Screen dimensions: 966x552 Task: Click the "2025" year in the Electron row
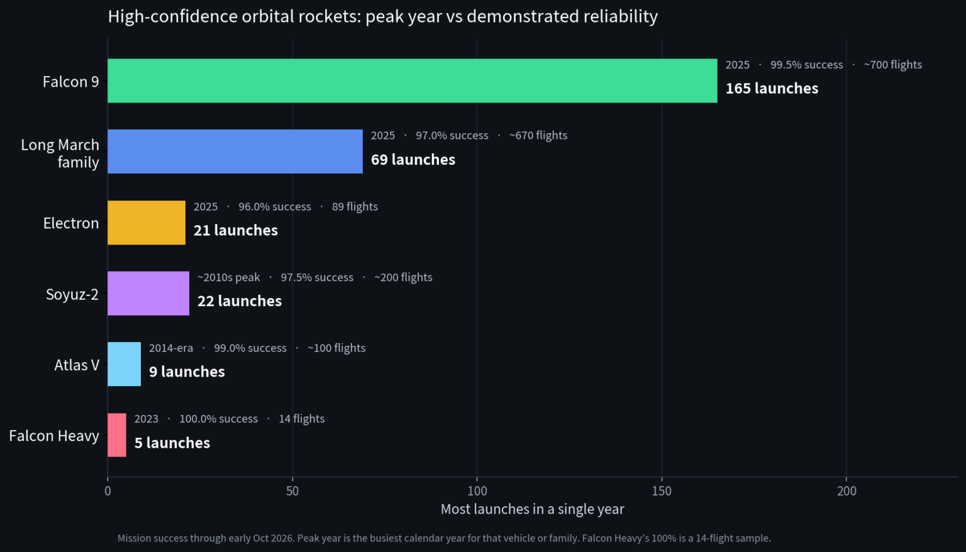tap(206, 207)
